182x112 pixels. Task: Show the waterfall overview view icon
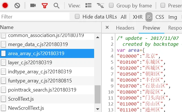100,5
